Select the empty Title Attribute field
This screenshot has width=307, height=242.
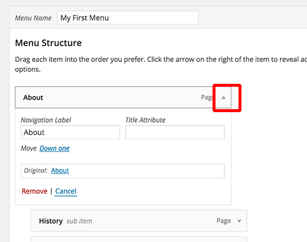pyautogui.click(x=175, y=132)
